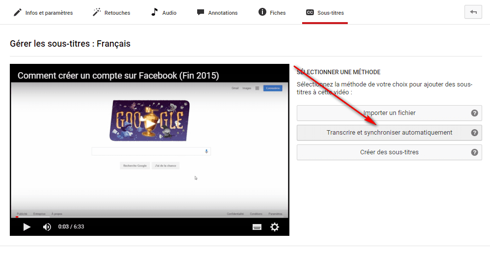Open player settings gear

pyautogui.click(x=274, y=227)
